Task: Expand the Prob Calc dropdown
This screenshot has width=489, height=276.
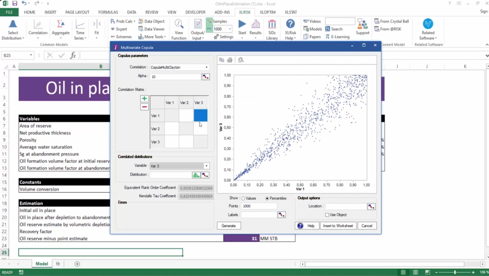Action: (134, 21)
